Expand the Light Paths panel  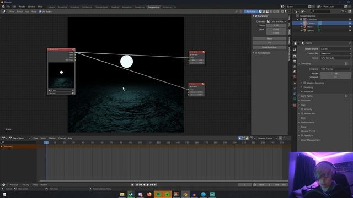coord(307,96)
